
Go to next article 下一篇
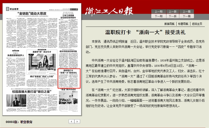(187, 16)
